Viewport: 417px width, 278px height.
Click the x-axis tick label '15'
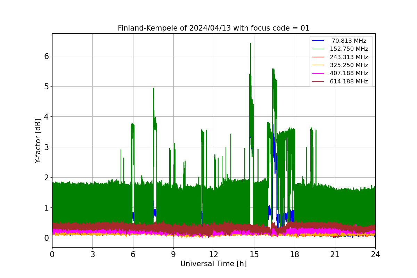254,254
